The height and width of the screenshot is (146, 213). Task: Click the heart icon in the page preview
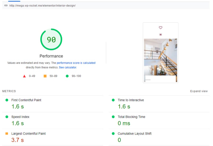tap(161, 28)
